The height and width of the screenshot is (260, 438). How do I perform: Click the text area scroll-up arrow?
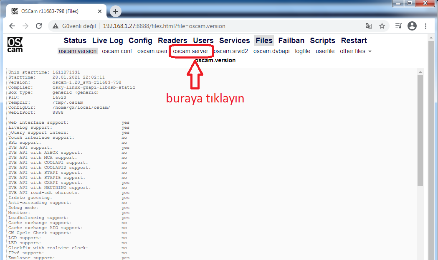click(420, 72)
